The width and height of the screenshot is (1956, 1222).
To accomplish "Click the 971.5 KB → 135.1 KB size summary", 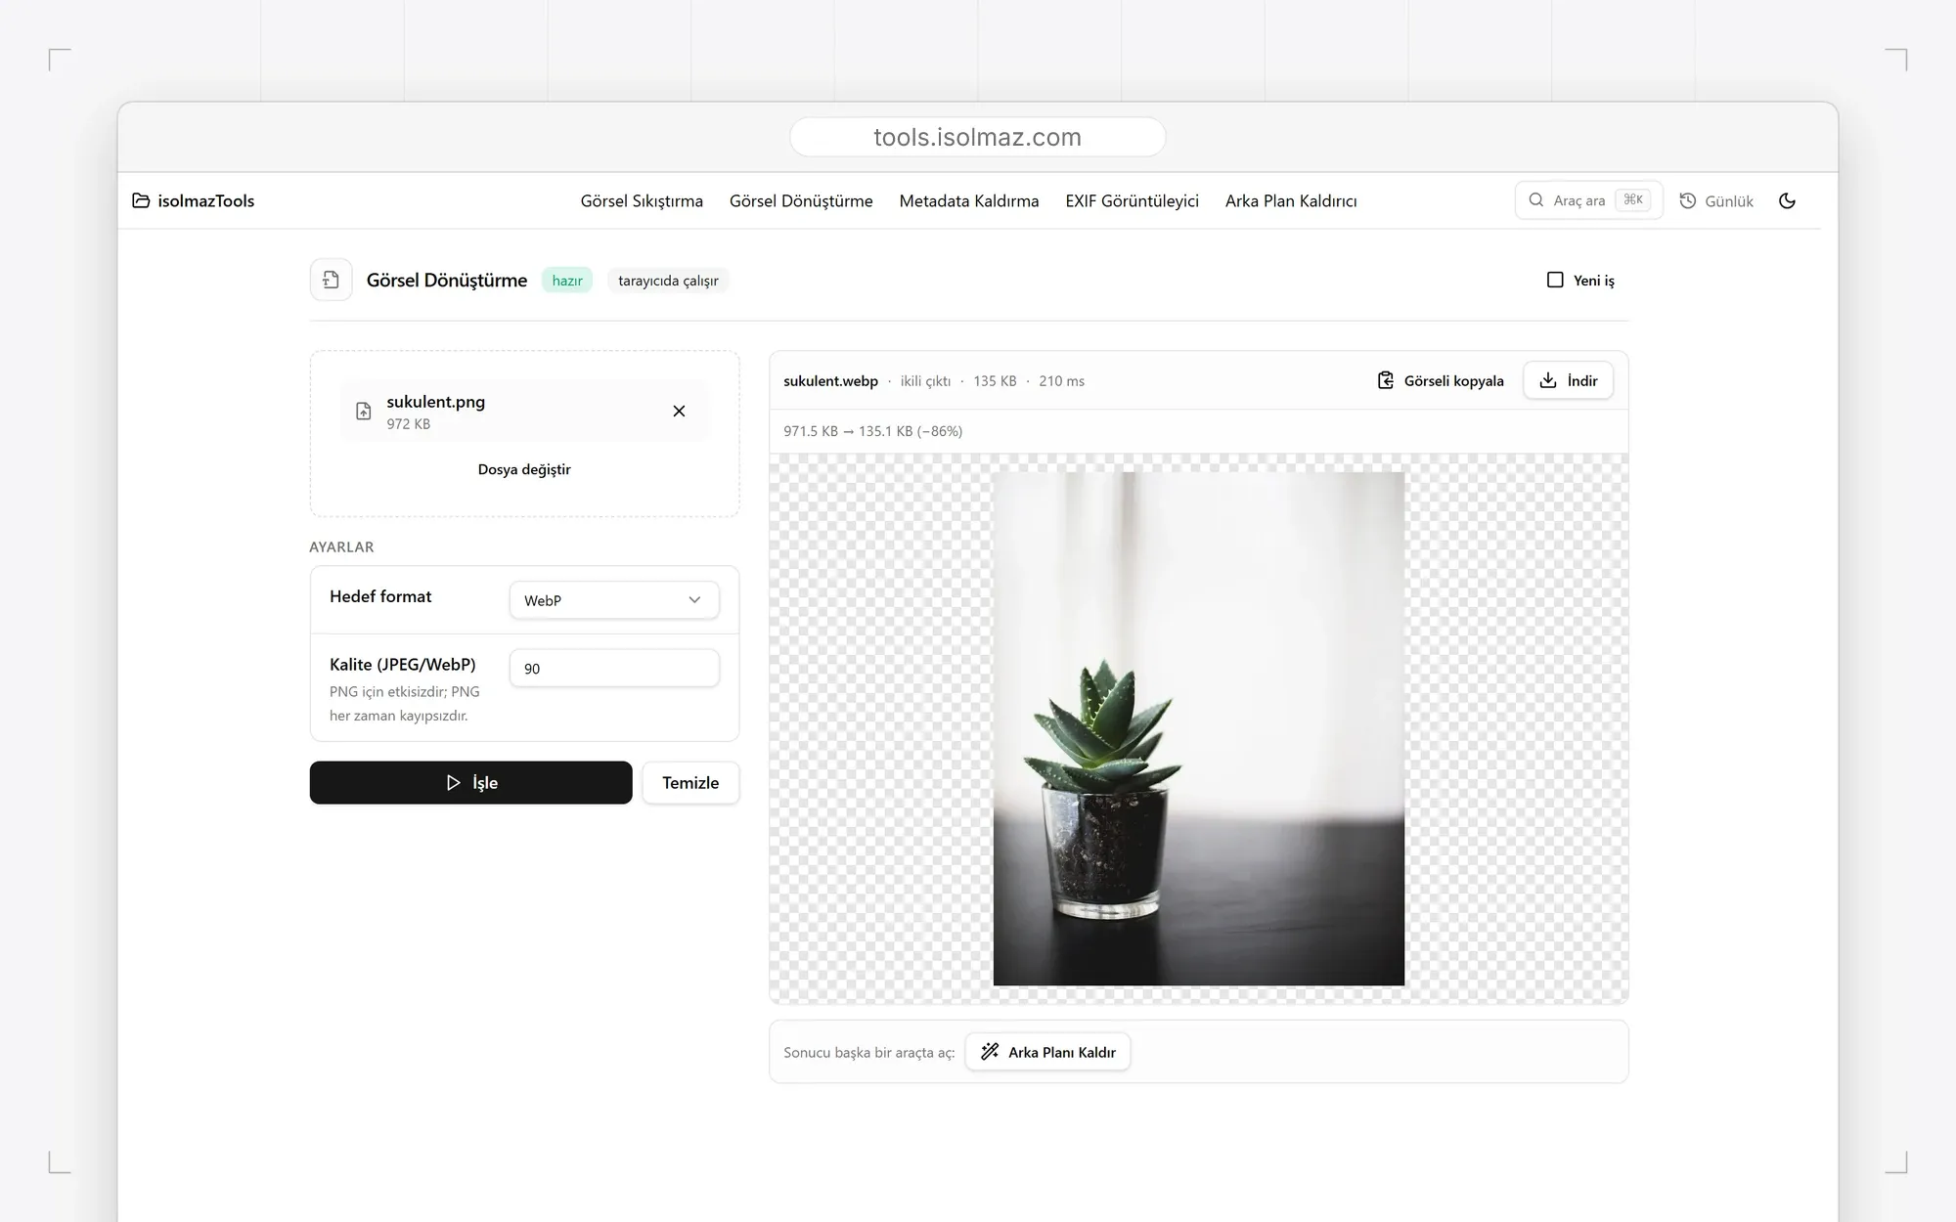I will coord(872,431).
